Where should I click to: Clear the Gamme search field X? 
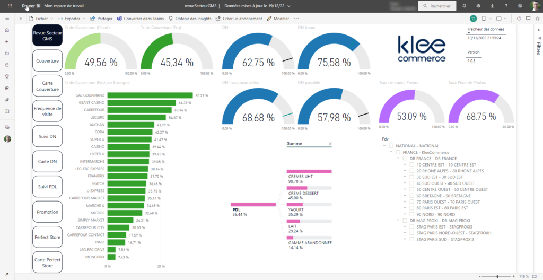(330, 144)
